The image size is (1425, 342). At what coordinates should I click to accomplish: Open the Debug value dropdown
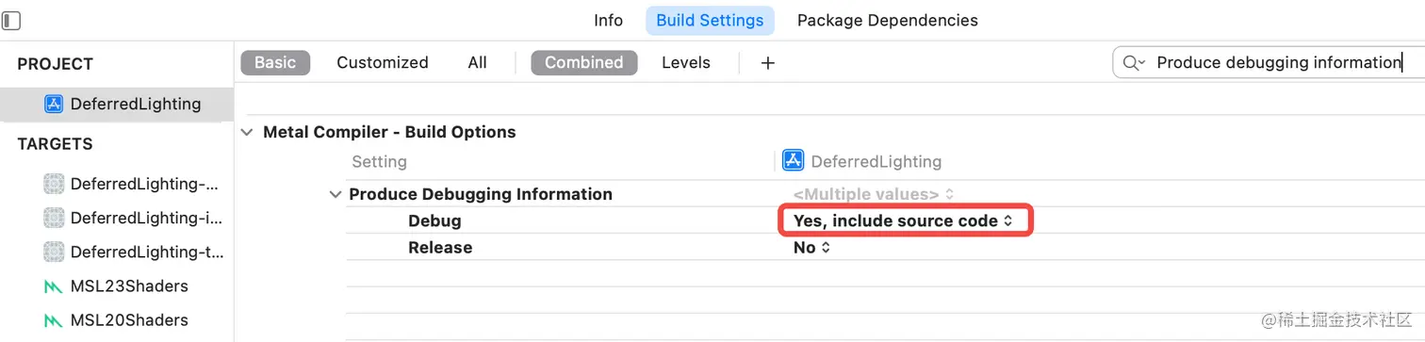tap(903, 220)
